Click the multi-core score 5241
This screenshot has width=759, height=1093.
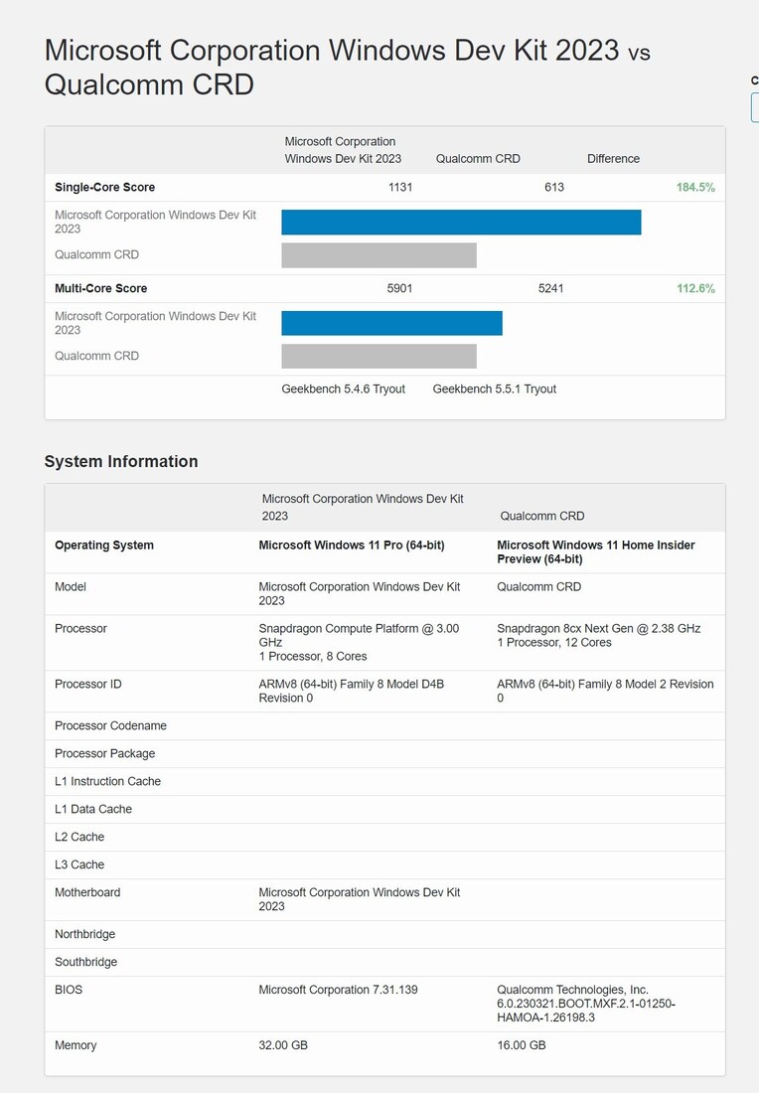(550, 288)
